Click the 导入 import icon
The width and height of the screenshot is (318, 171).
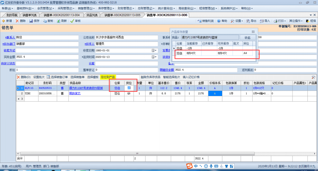(261, 21)
